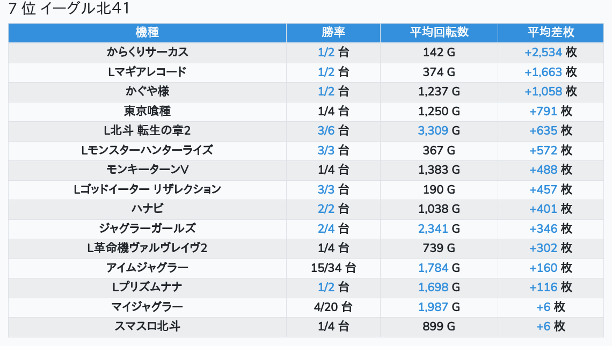The height and width of the screenshot is (346, 612).
Task: Select the L革命機ヴァルヴレイヴ2 machine name
Action: [x=147, y=248]
